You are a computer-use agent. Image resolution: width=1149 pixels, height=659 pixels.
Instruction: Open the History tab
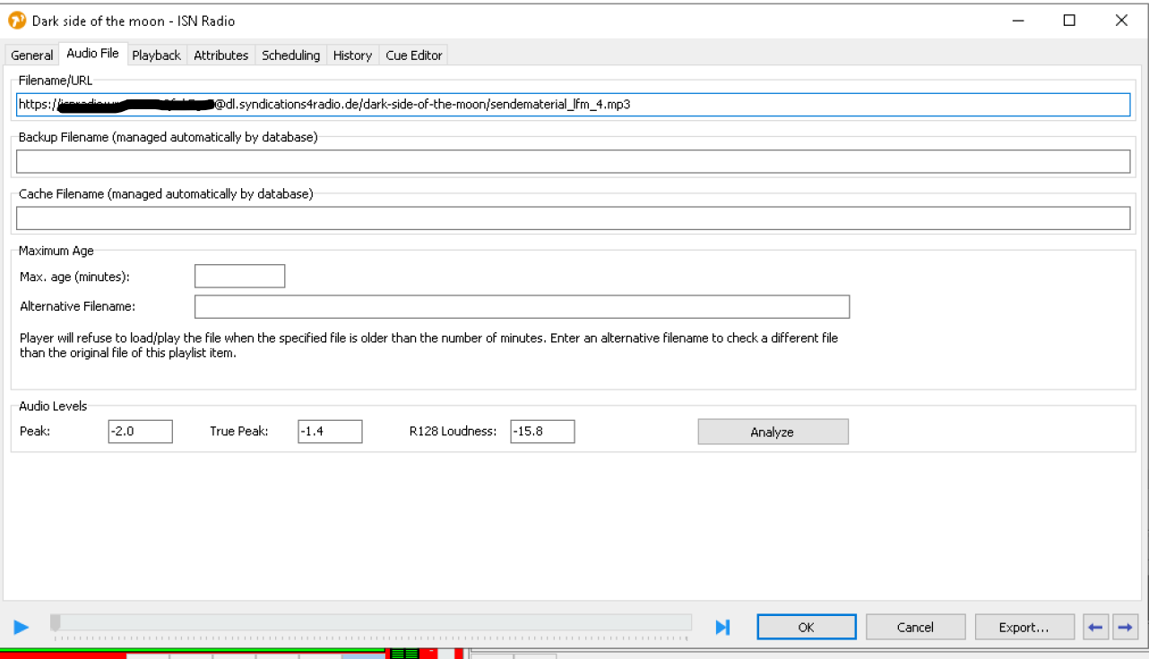[x=352, y=56]
